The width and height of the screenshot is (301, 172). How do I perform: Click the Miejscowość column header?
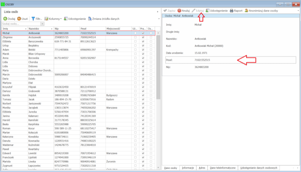click(x=119, y=29)
